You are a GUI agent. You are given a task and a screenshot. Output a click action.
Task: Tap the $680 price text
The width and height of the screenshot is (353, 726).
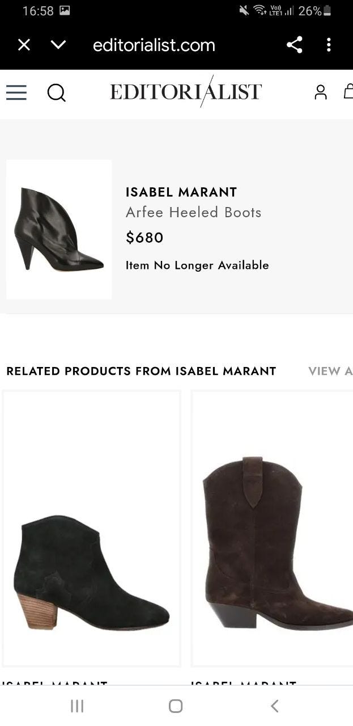tap(144, 237)
